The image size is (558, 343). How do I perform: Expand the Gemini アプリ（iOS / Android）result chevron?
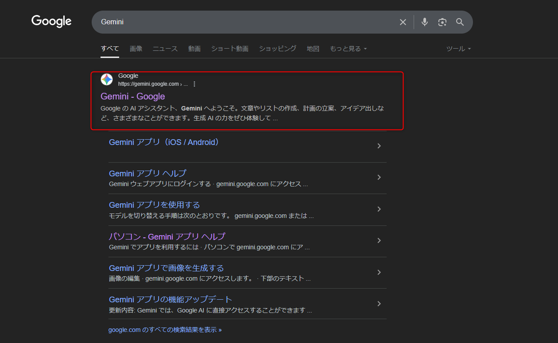379,146
